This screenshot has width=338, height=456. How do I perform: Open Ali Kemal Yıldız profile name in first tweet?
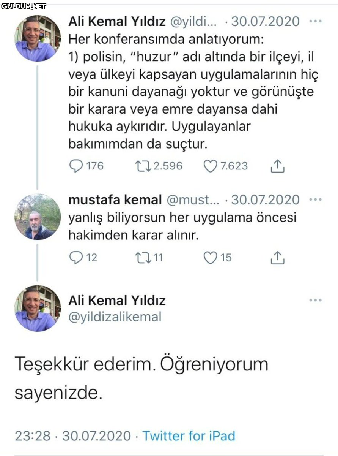coord(117,22)
